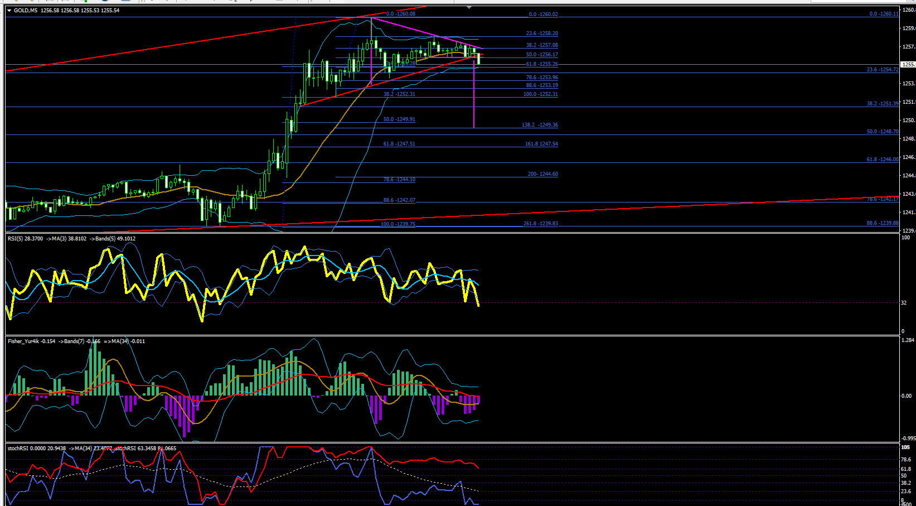This screenshot has height=506, width=916.
Task: Click the ->MA(34) 23.4077 label
Action: click(90, 449)
